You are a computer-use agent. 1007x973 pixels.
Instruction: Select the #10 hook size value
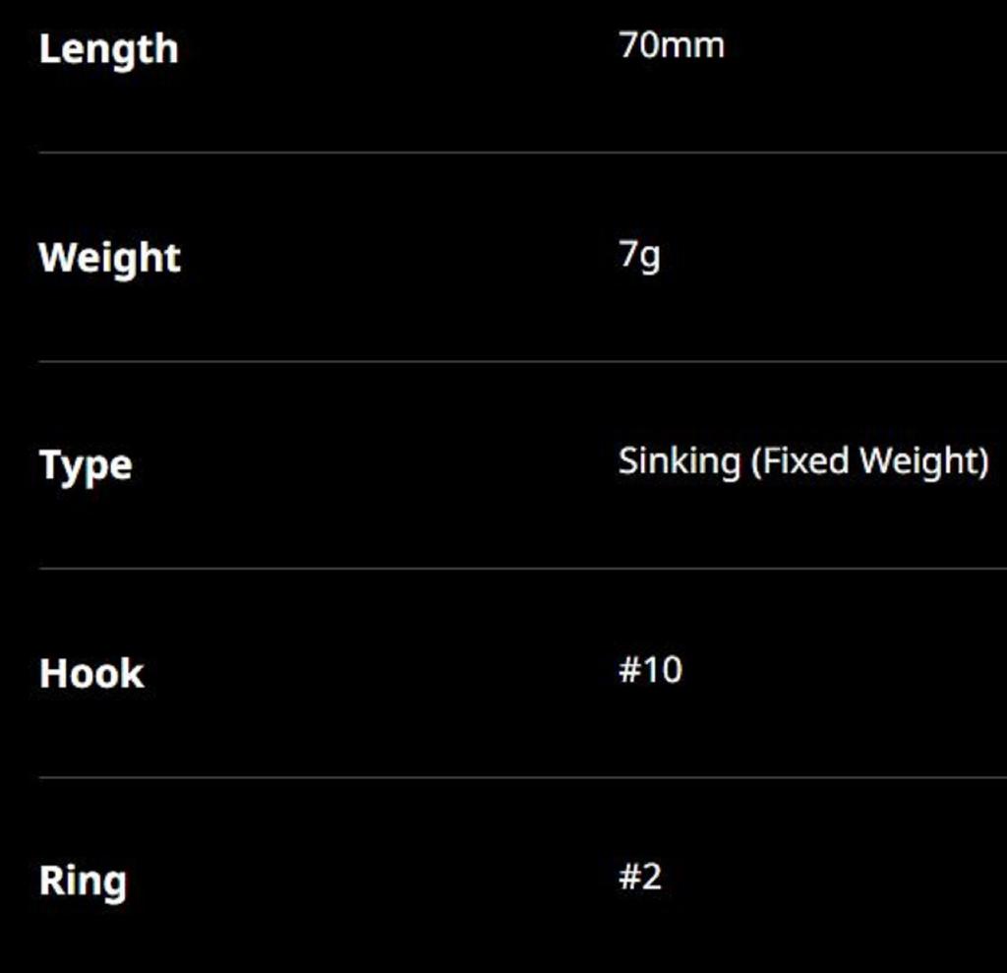pyautogui.click(x=650, y=670)
